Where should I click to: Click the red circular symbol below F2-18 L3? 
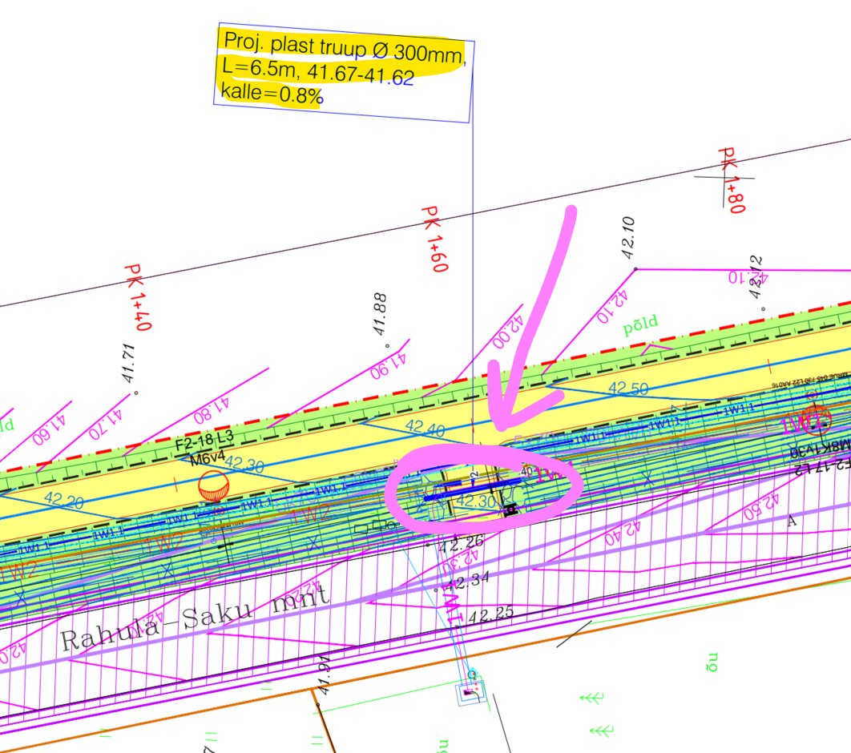(x=214, y=485)
